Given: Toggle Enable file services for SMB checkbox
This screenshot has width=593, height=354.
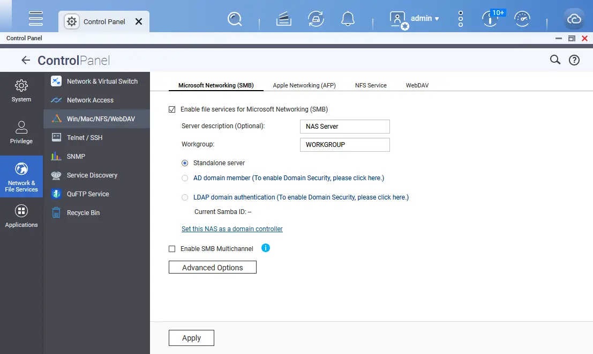Looking at the screenshot, I should click(x=172, y=109).
